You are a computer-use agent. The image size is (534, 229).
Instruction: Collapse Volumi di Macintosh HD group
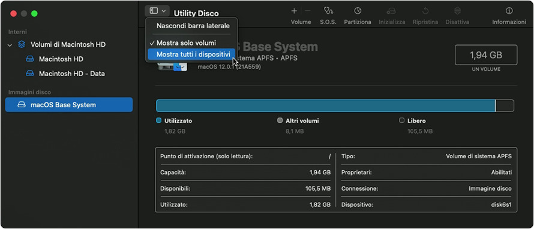[x=10, y=45]
